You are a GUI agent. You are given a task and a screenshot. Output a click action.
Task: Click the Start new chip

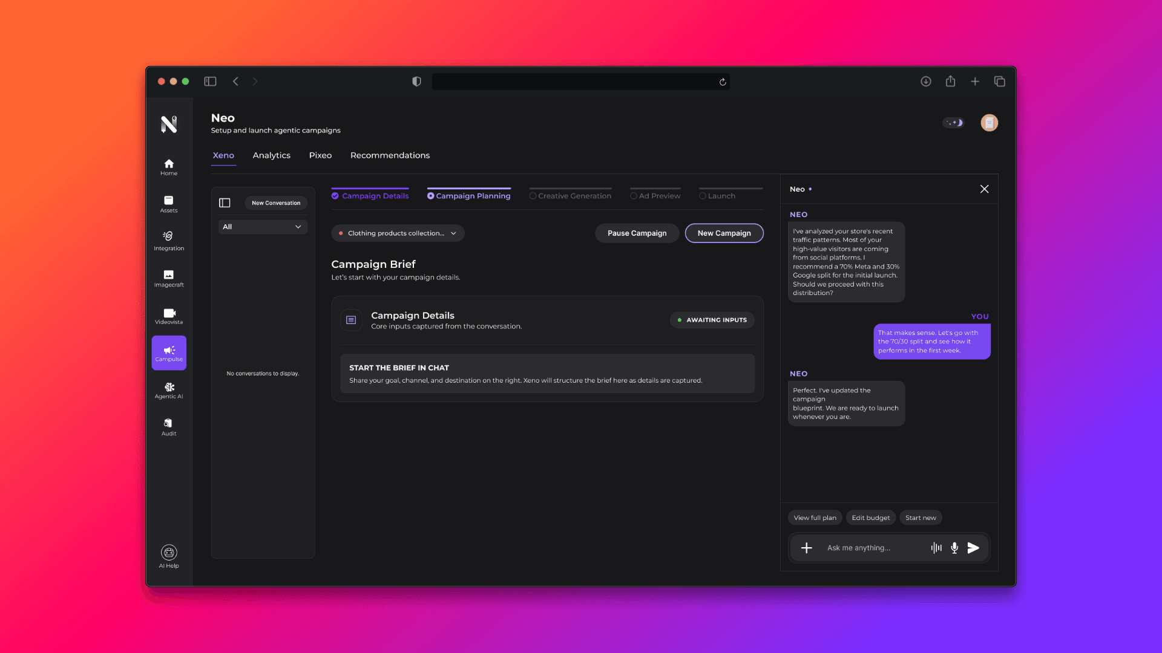pos(921,518)
